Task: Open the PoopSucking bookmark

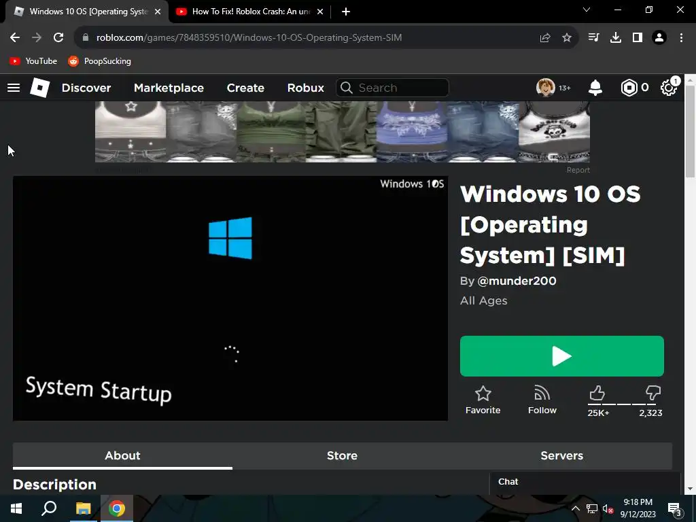Action: click(99, 61)
